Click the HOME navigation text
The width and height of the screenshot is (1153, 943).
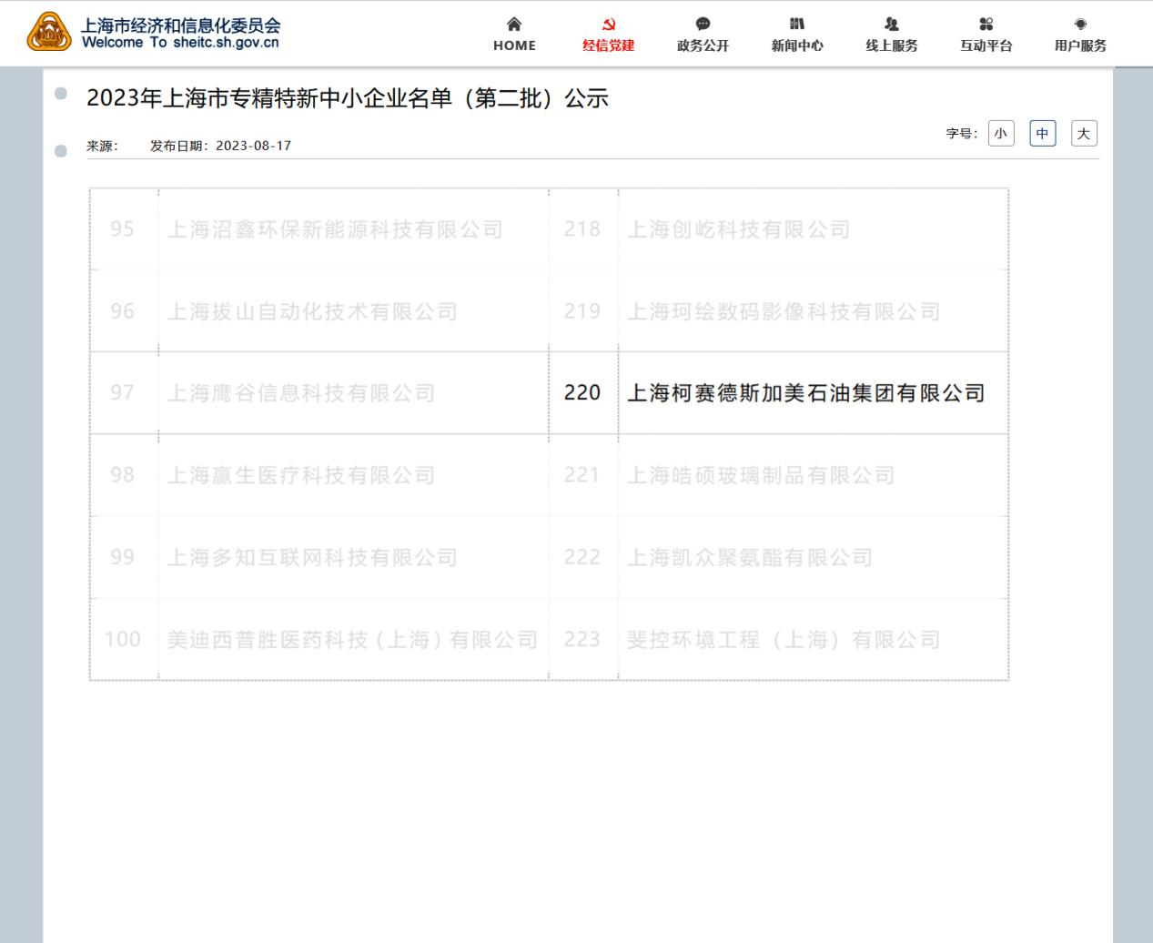pos(514,46)
